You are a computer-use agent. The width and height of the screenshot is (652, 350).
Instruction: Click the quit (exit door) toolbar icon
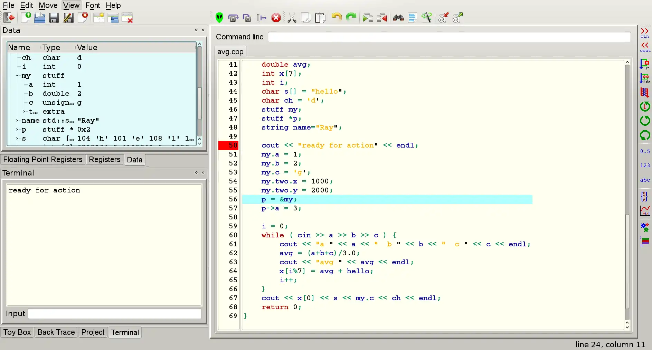(9, 18)
